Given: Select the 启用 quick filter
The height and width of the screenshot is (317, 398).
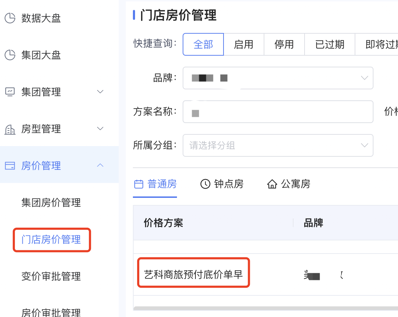Looking at the screenshot, I should click(244, 44).
